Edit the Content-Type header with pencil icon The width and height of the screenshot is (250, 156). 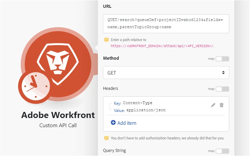click(x=213, y=105)
